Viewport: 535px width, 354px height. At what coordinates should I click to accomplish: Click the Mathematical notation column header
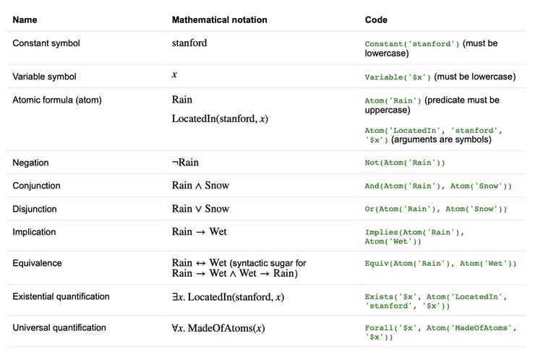(x=219, y=20)
